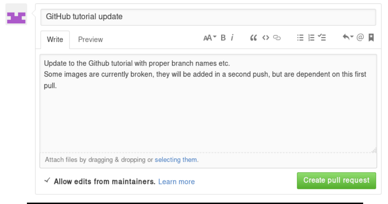The image size is (388, 204).
Task: Insert a numbered list
Action: (x=311, y=38)
